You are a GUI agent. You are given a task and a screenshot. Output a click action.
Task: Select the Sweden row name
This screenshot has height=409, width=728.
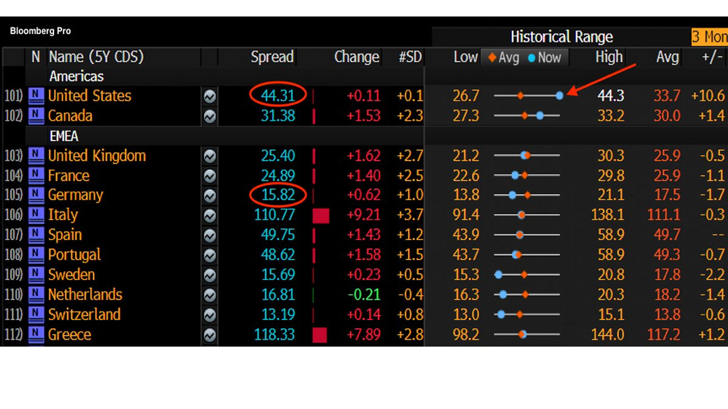[x=72, y=275]
